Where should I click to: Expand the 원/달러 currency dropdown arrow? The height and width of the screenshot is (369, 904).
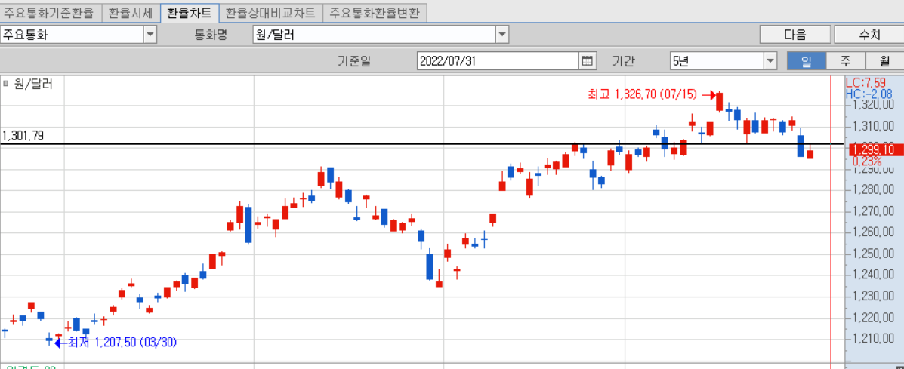pyautogui.click(x=503, y=35)
